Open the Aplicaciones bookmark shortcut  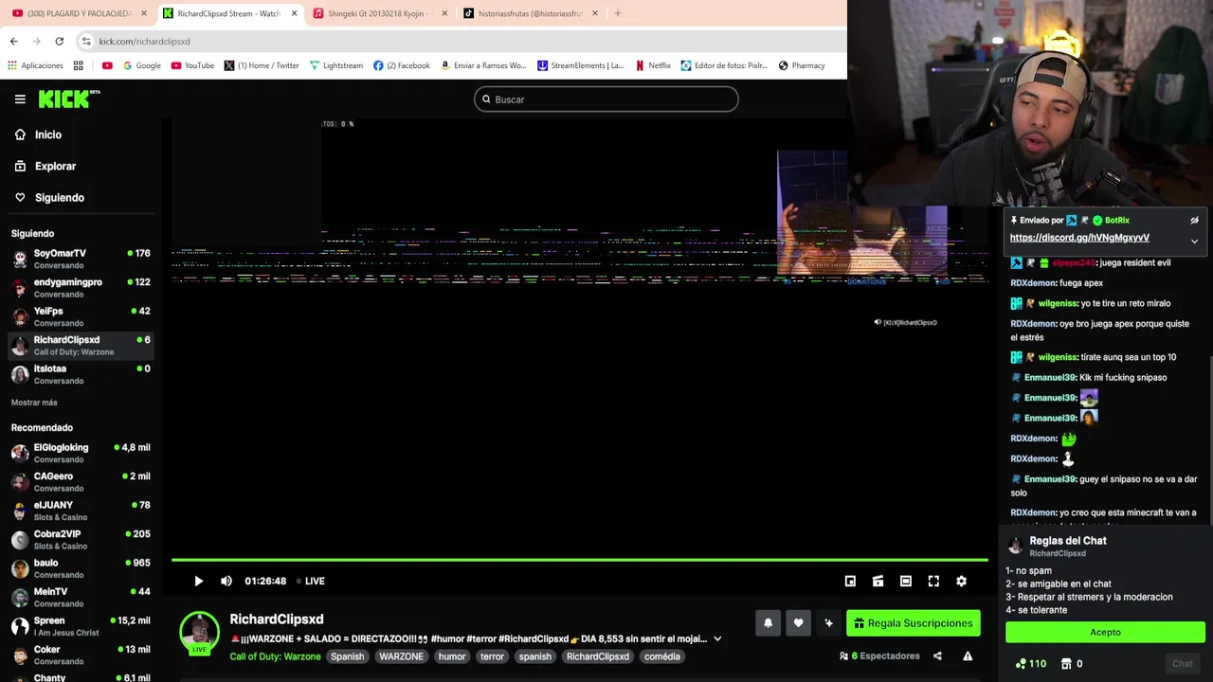pyautogui.click(x=35, y=65)
